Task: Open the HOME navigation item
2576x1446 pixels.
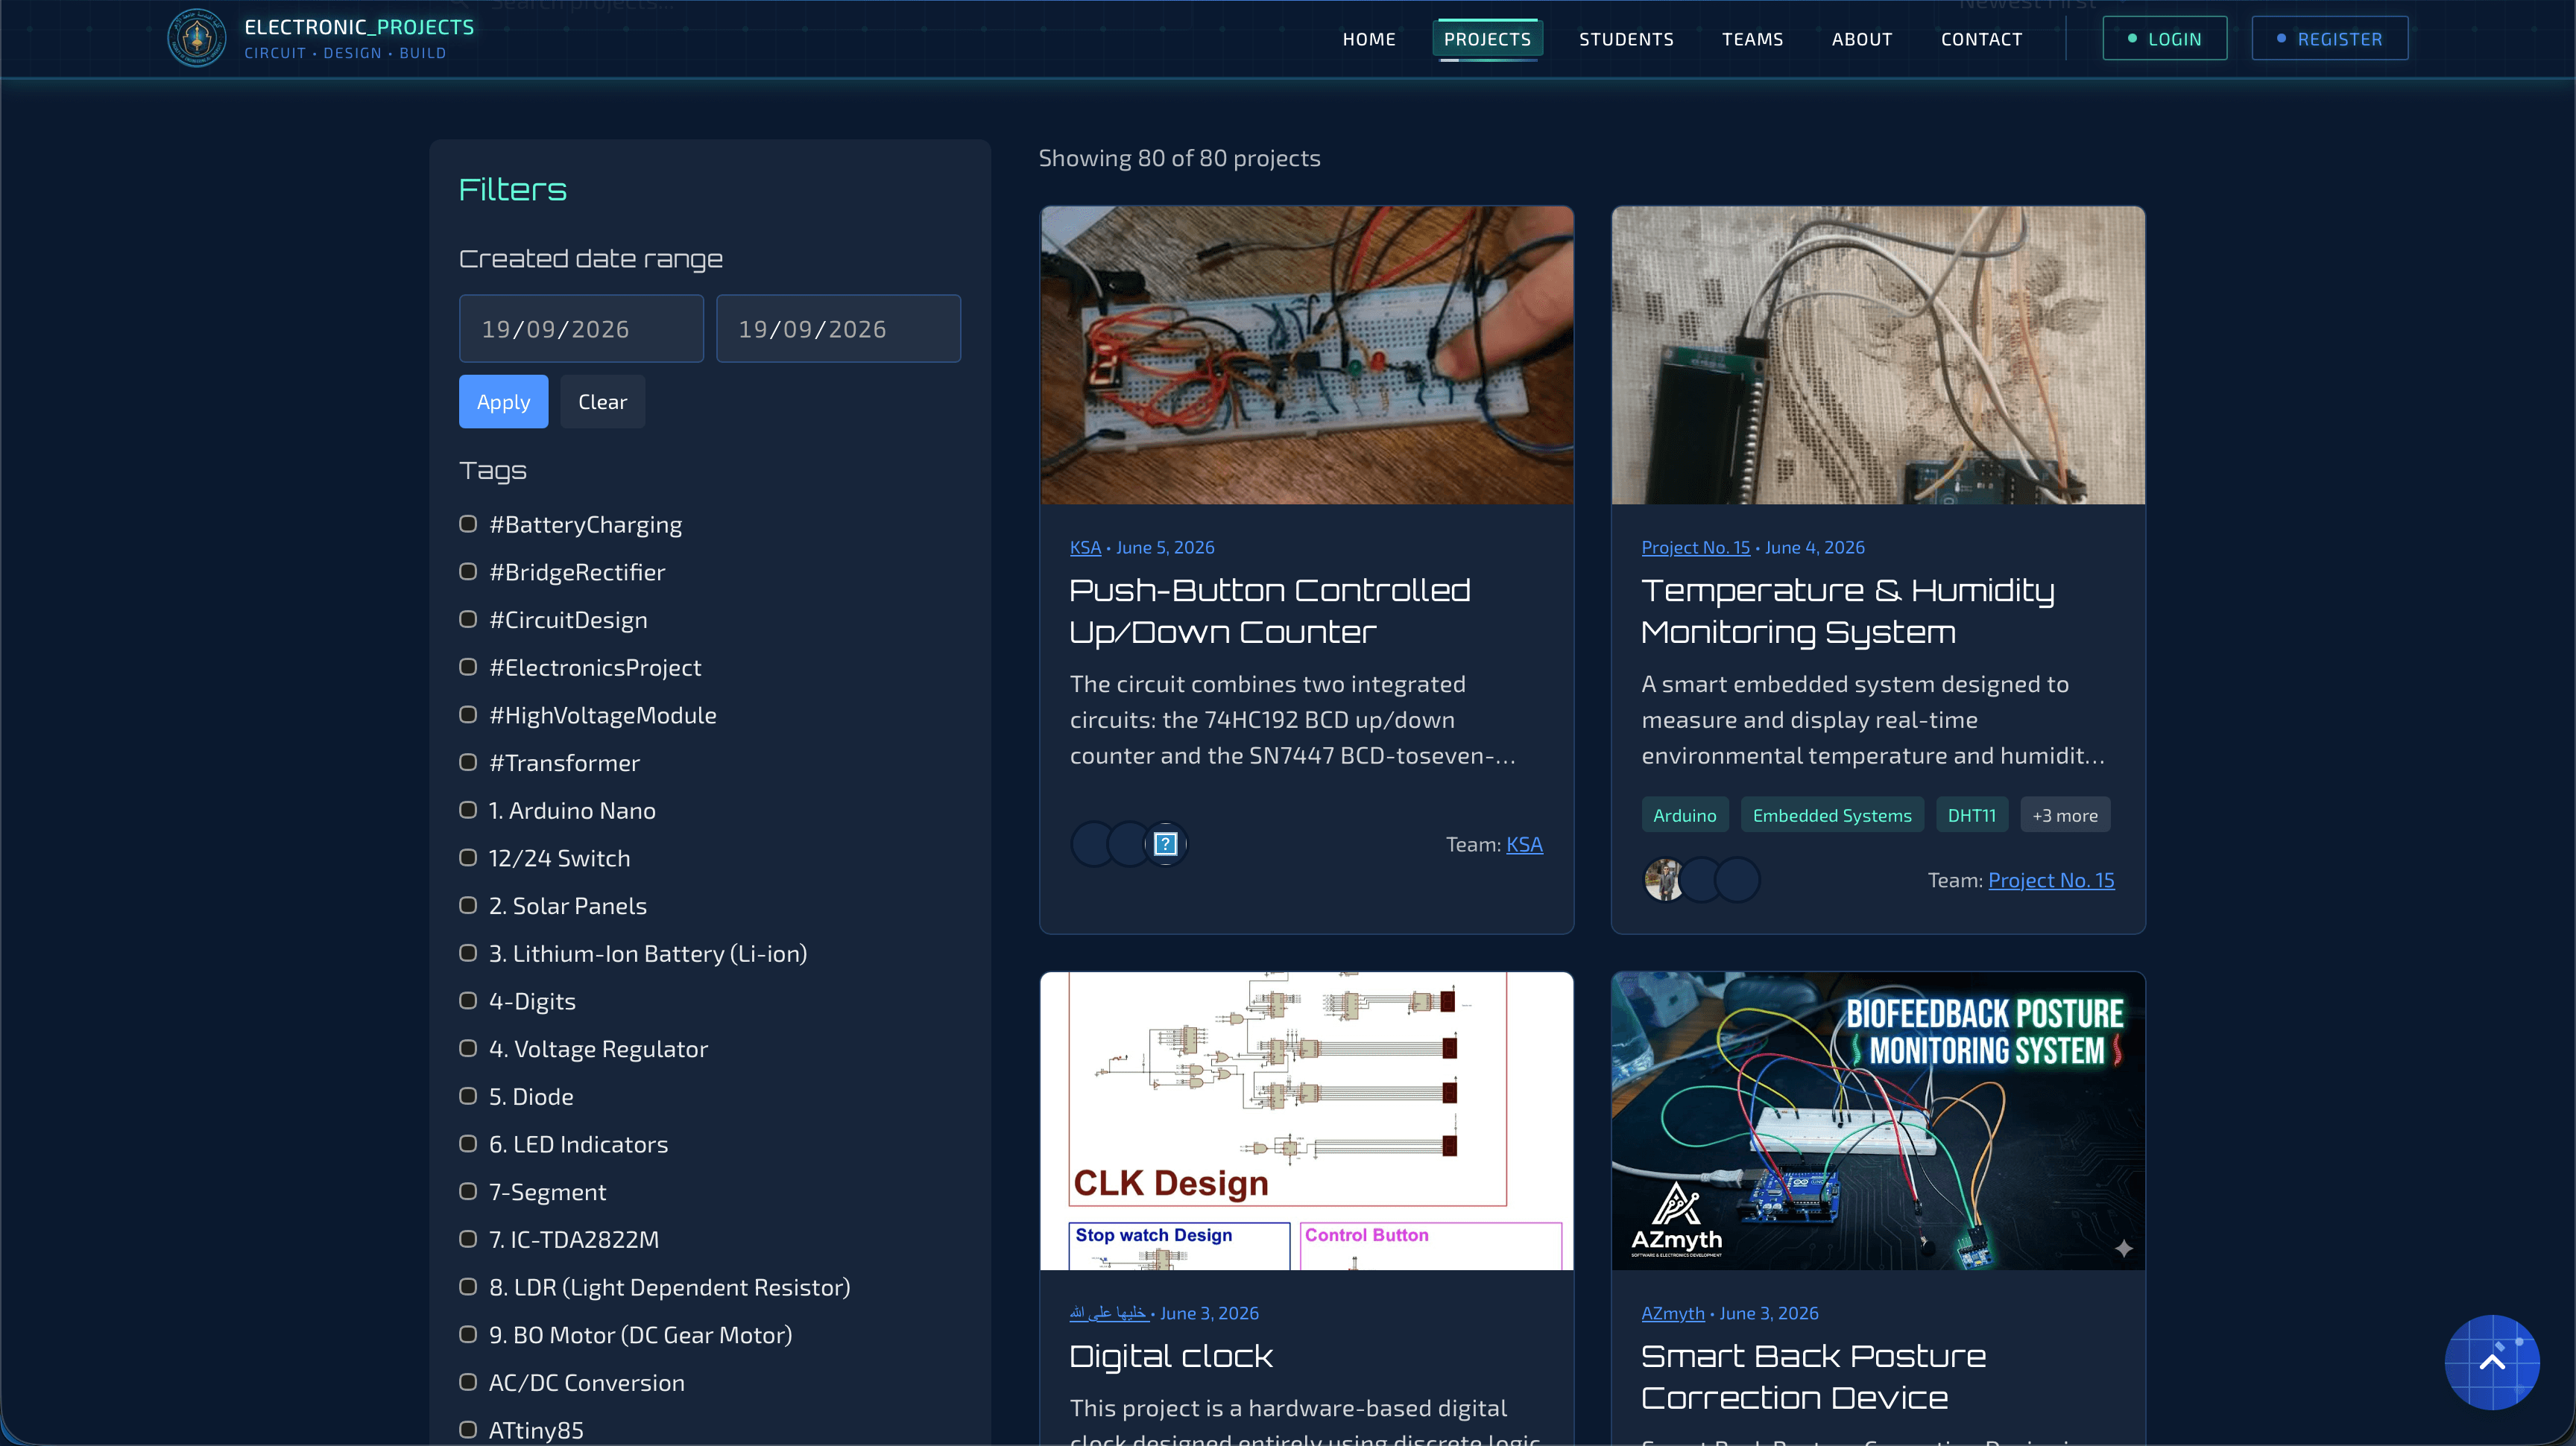Action: pos(1368,39)
